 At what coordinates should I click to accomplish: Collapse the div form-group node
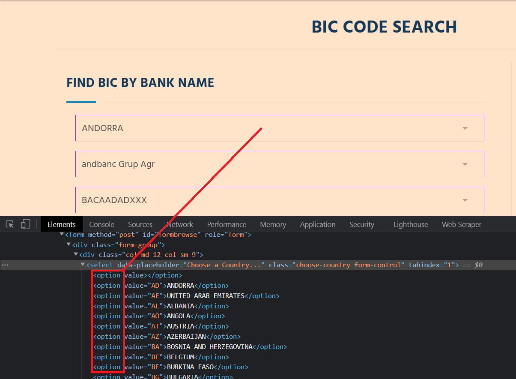pos(69,245)
